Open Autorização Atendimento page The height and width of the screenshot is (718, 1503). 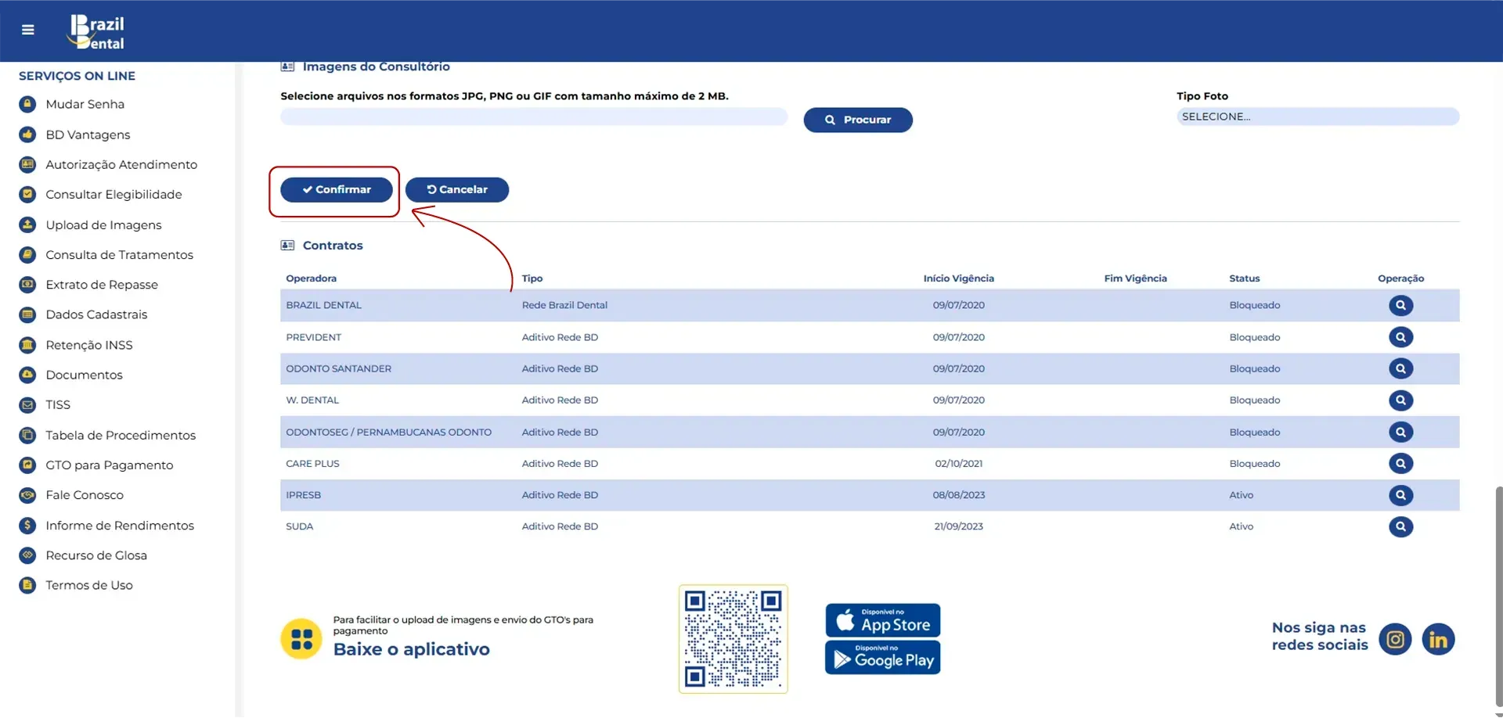click(121, 164)
